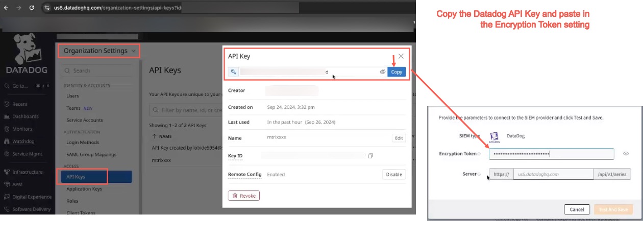Click the Watchdog binoculars icon
Viewport: 643px width, 238px height.
tap(7, 141)
